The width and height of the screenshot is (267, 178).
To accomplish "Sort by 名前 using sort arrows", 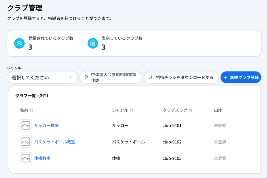I will tap(31, 110).
